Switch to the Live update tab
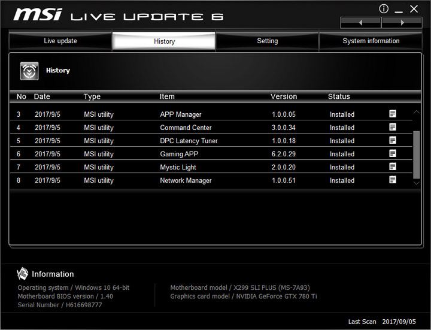Viewport: 431px width, 330px height. coord(60,41)
